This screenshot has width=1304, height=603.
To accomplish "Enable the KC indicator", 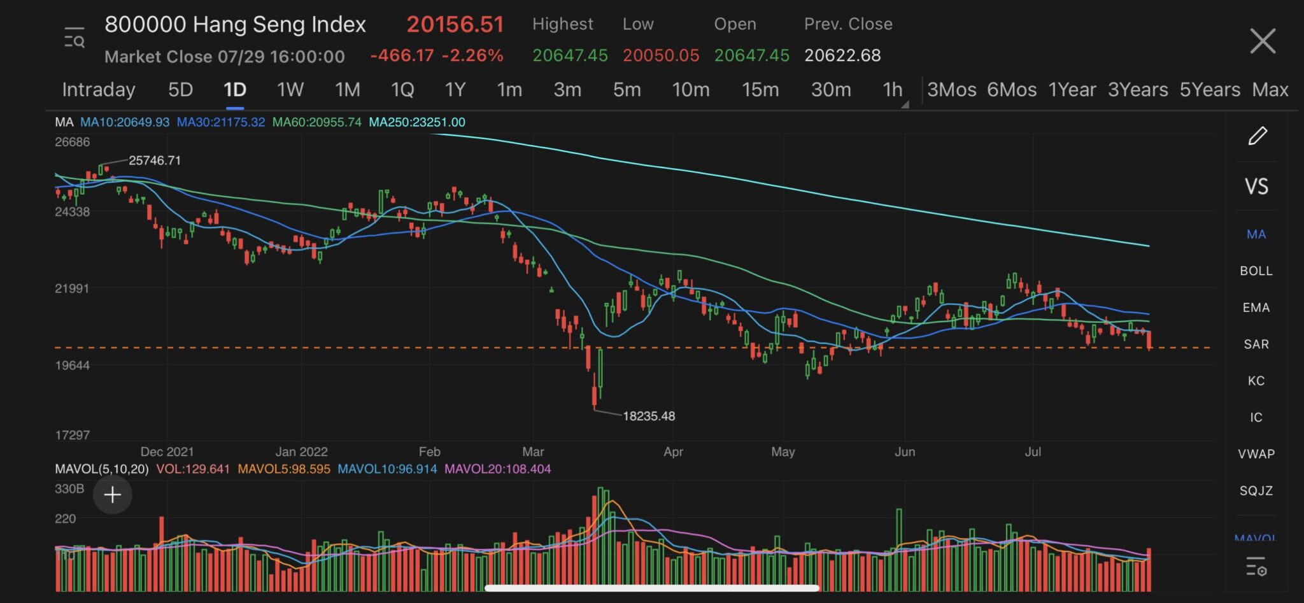I will (x=1256, y=381).
